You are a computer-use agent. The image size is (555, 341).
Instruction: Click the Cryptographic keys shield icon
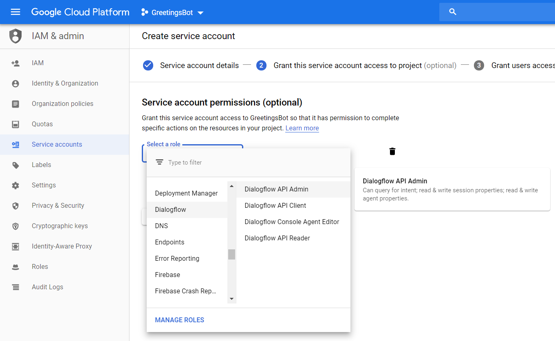(15, 226)
